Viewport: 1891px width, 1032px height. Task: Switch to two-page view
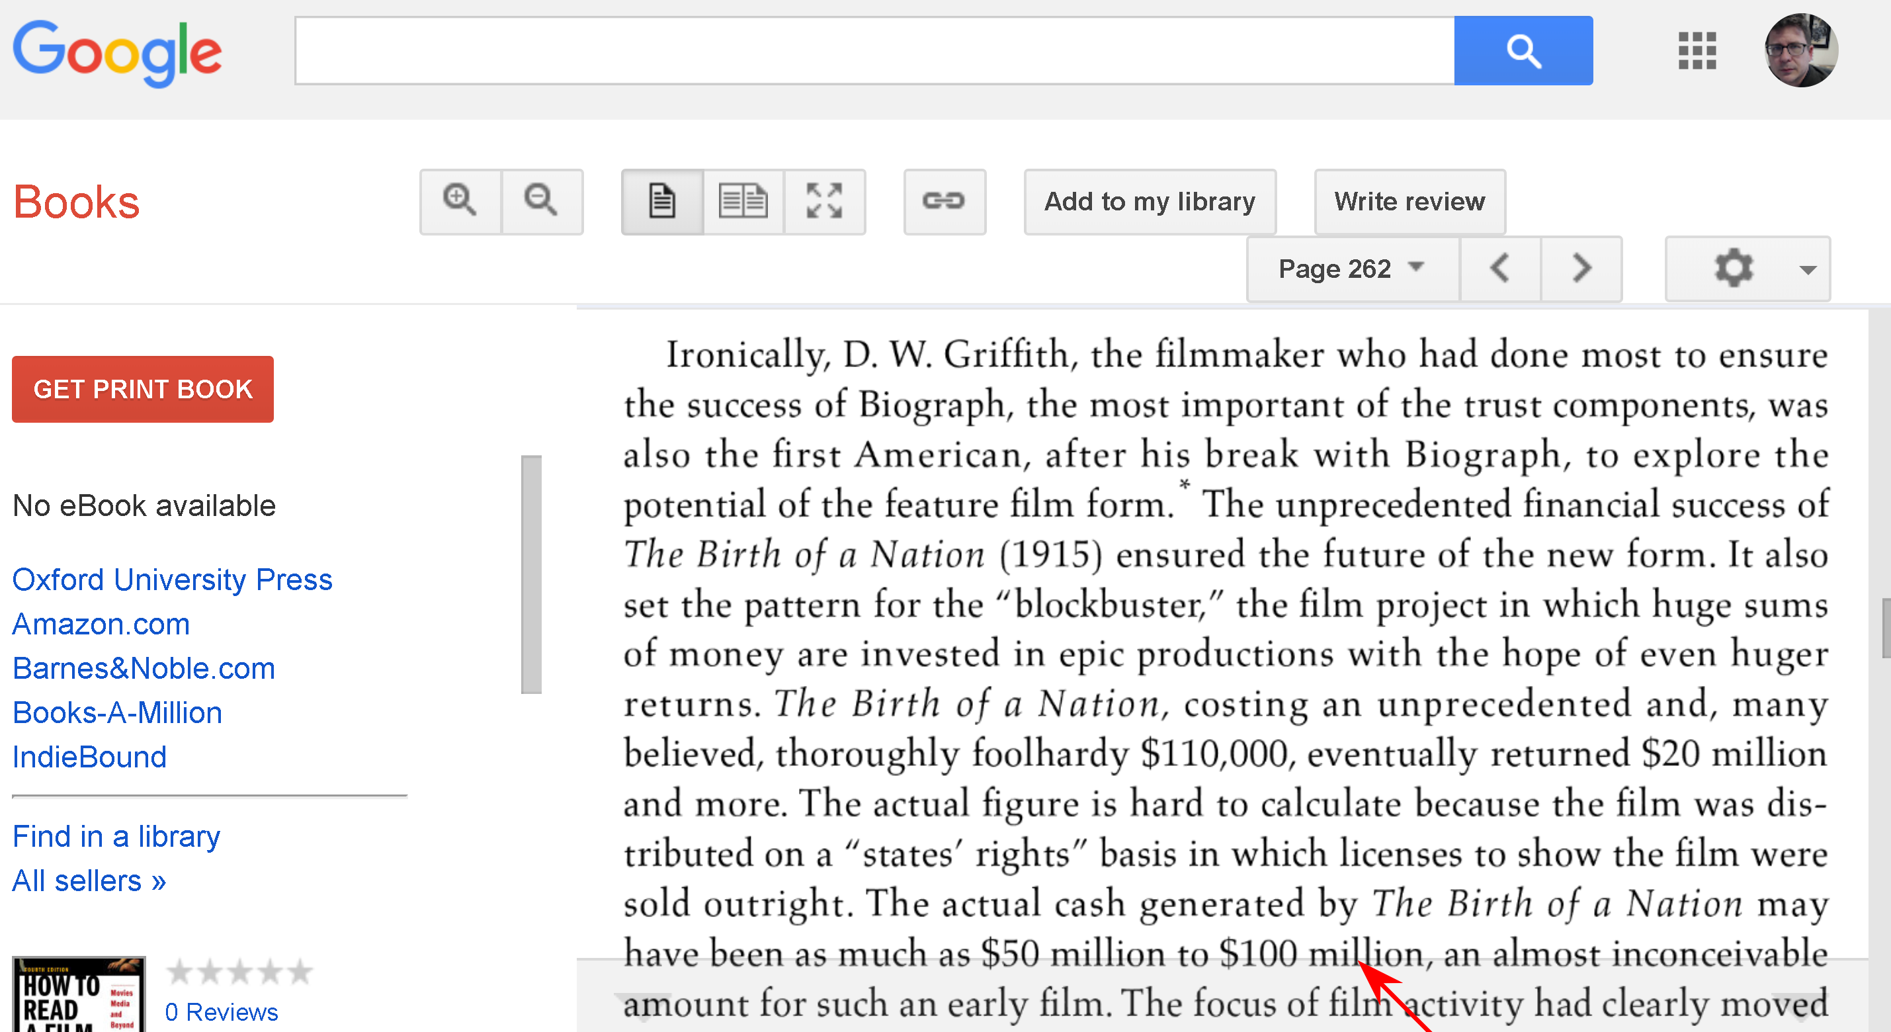743,201
